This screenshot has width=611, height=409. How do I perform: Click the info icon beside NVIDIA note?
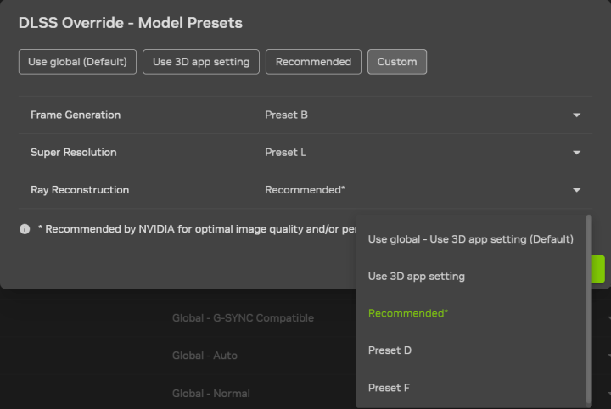(x=25, y=229)
